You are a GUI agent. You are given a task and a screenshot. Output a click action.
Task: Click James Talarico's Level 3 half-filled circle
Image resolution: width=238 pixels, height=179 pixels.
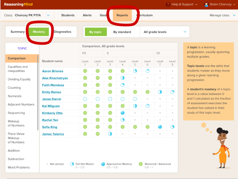[110, 134]
